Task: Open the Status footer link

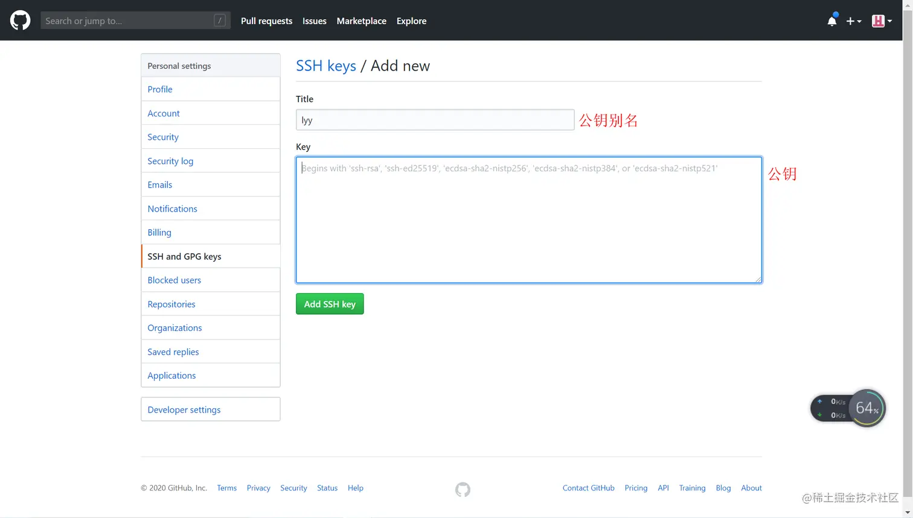Action: click(x=327, y=488)
